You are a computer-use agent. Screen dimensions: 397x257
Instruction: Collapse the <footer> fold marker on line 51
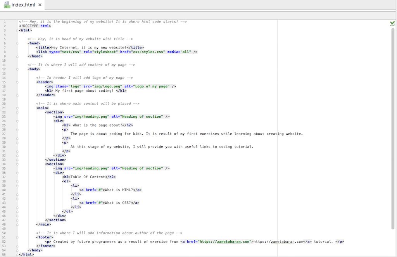tap(17, 237)
